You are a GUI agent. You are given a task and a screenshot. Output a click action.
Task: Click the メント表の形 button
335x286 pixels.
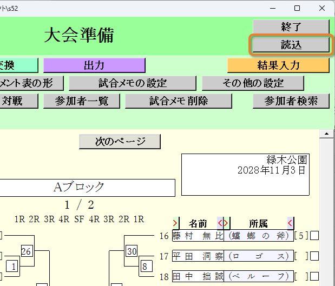[31, 83]
